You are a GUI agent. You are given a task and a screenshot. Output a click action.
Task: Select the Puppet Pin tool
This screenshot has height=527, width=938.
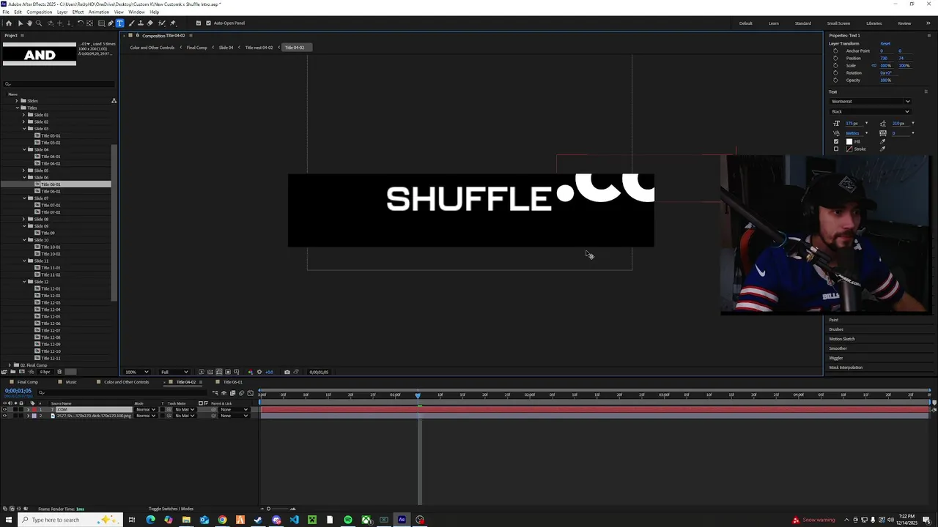point(173,23)
